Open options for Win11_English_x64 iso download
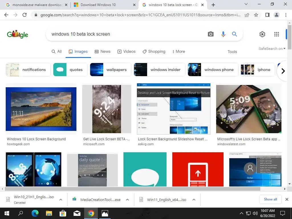 tap(194, 199)
